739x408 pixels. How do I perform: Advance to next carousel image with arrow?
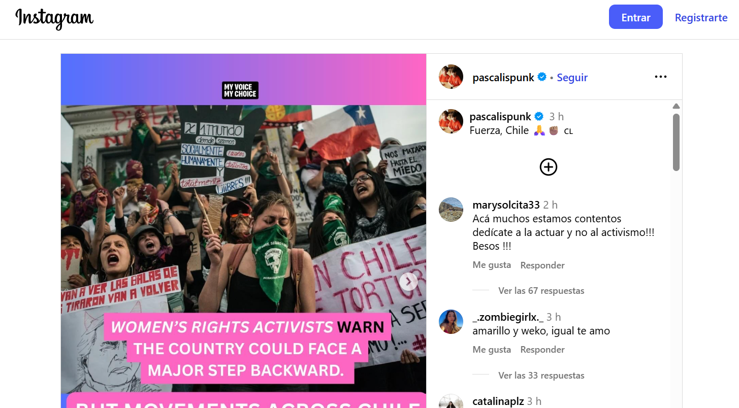pyautogui.click(x=408, y=282)
